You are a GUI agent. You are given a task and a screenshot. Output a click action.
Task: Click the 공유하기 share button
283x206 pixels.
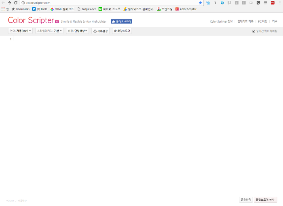click(246, 200)
